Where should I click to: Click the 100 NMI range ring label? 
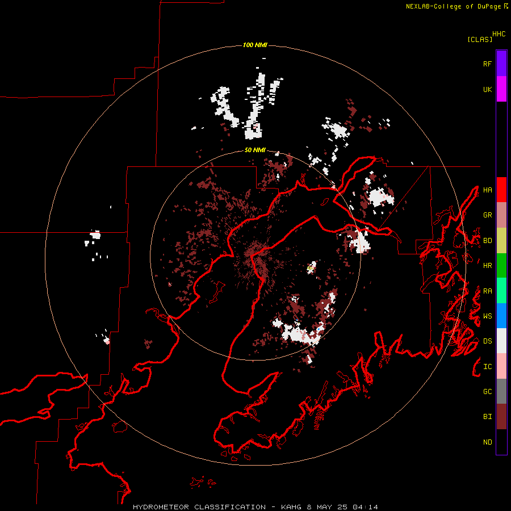point(255,45)
